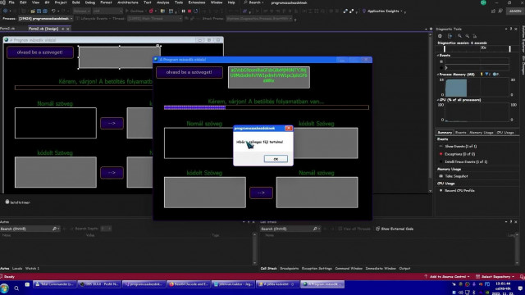Click the Hot Reload flame icon
Screen dimensions: 525x295
(151, 11)
